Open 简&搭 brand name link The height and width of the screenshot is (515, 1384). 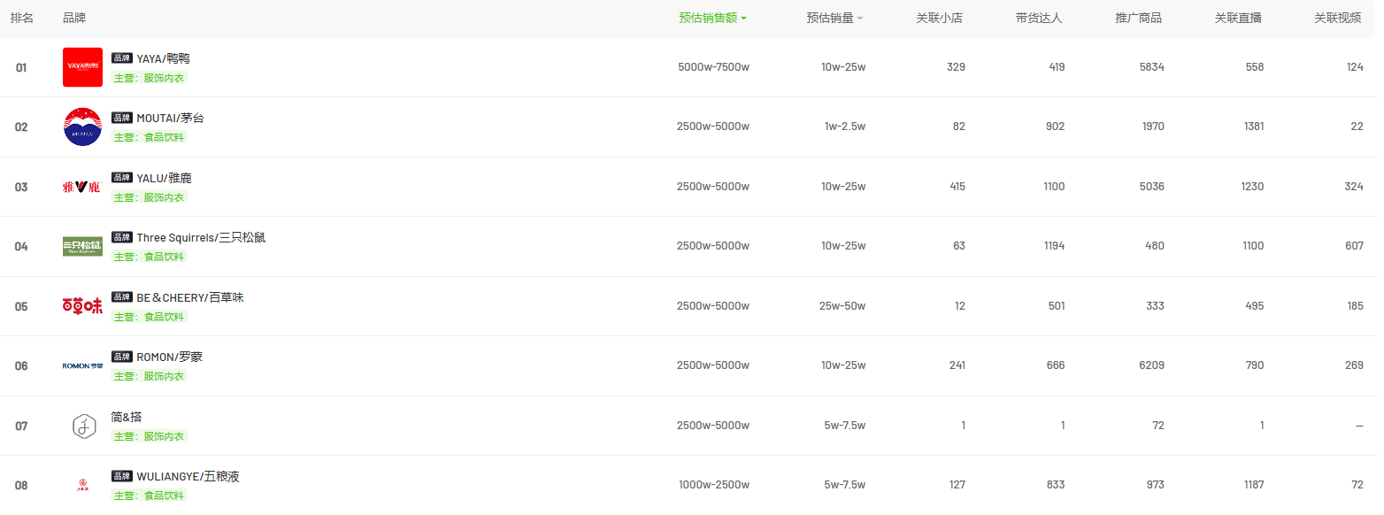[x=127, y=417]
